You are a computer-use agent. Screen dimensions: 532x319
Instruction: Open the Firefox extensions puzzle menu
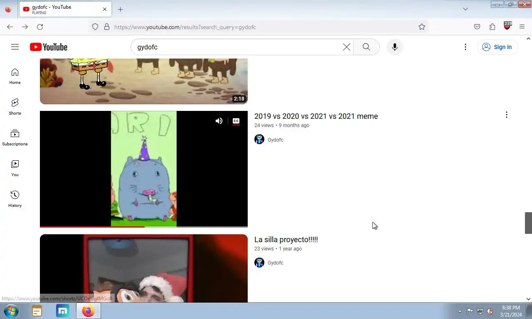coord(492,27)
